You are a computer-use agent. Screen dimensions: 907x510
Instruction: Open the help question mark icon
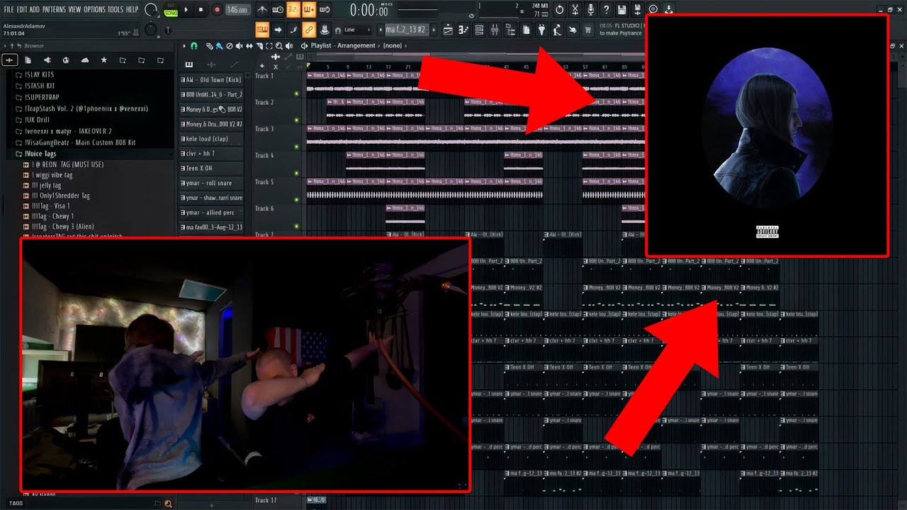607,10
